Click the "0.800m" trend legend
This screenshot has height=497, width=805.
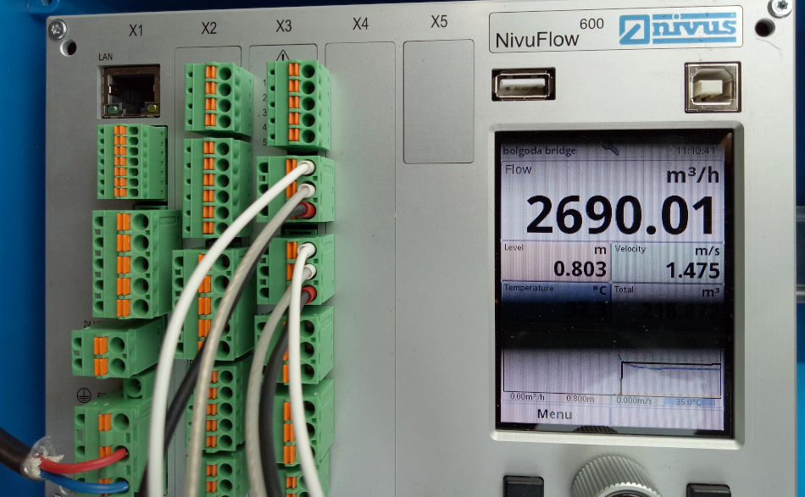click(580, 399)
